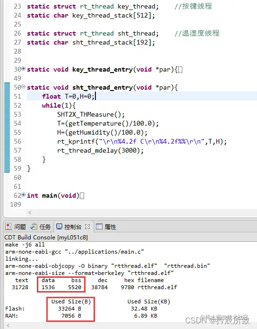Click data size value 1536
Viewport: 257px width, 329px height.
[x=48, y=287]
